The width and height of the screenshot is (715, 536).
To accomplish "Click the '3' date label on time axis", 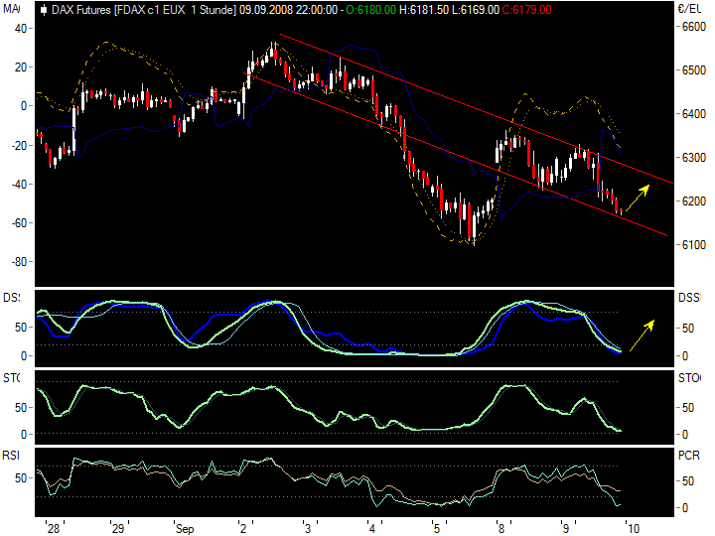I will click(x=308, y=529).
